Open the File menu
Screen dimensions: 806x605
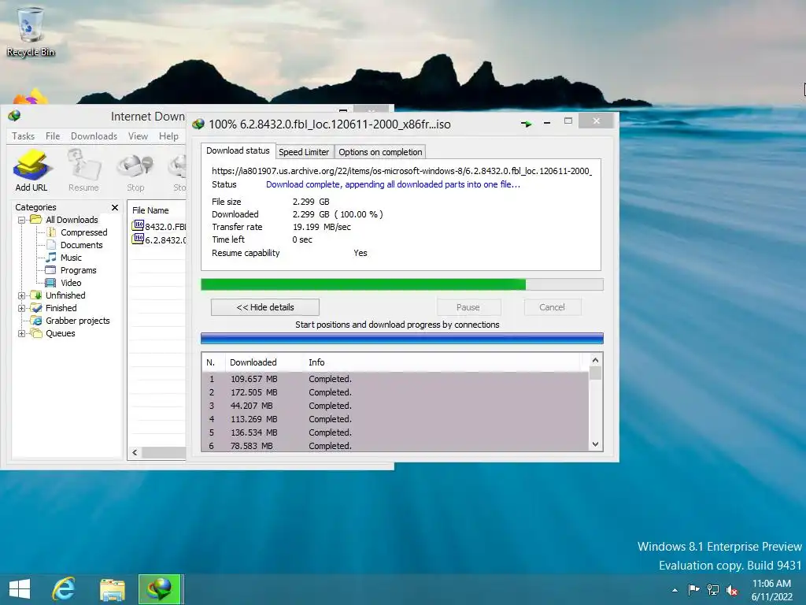point(53,135)
